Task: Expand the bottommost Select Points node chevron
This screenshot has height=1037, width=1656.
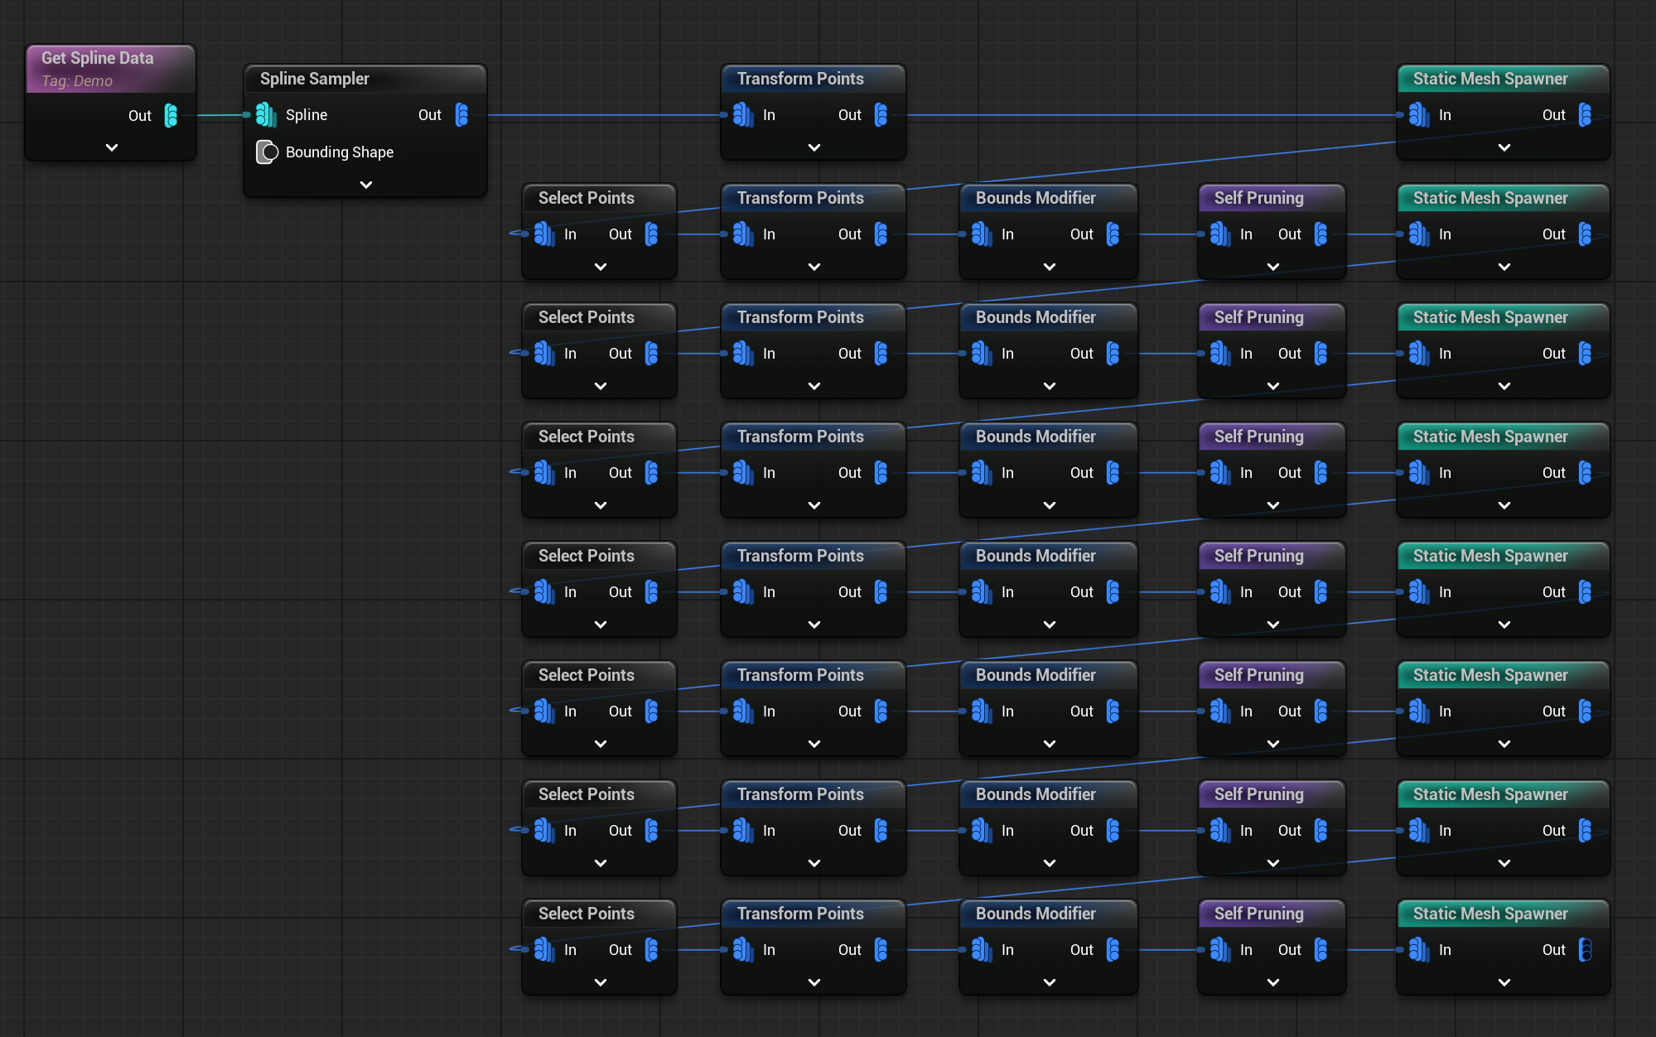Action: pyautogui.click(x=601, y=982)
